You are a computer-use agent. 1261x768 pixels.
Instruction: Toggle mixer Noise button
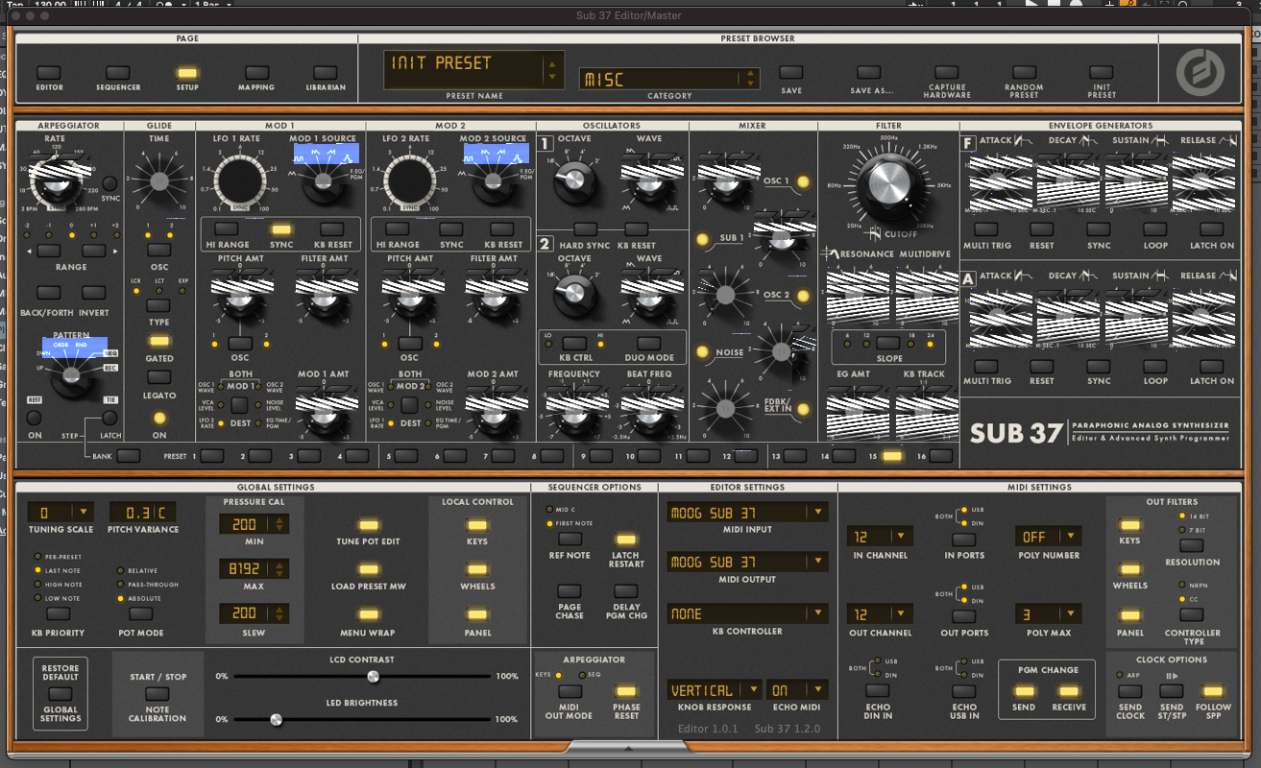[x=703, y=352]
